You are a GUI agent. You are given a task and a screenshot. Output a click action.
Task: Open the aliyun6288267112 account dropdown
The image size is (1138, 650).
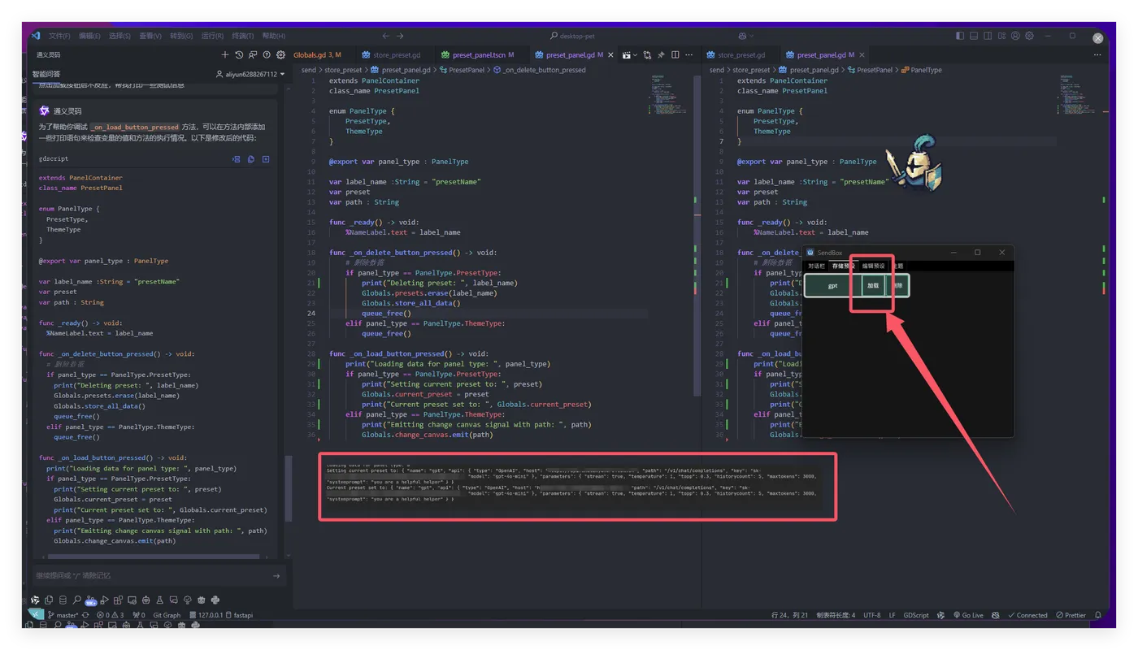tap(250, 74)
